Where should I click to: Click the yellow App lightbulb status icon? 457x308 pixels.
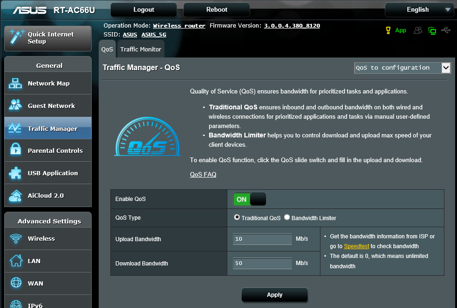pyautogui.click(x=387, y=30)
